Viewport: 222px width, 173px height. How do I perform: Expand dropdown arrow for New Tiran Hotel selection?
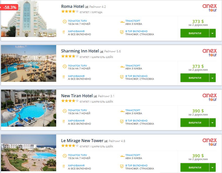tap(212, 123)
